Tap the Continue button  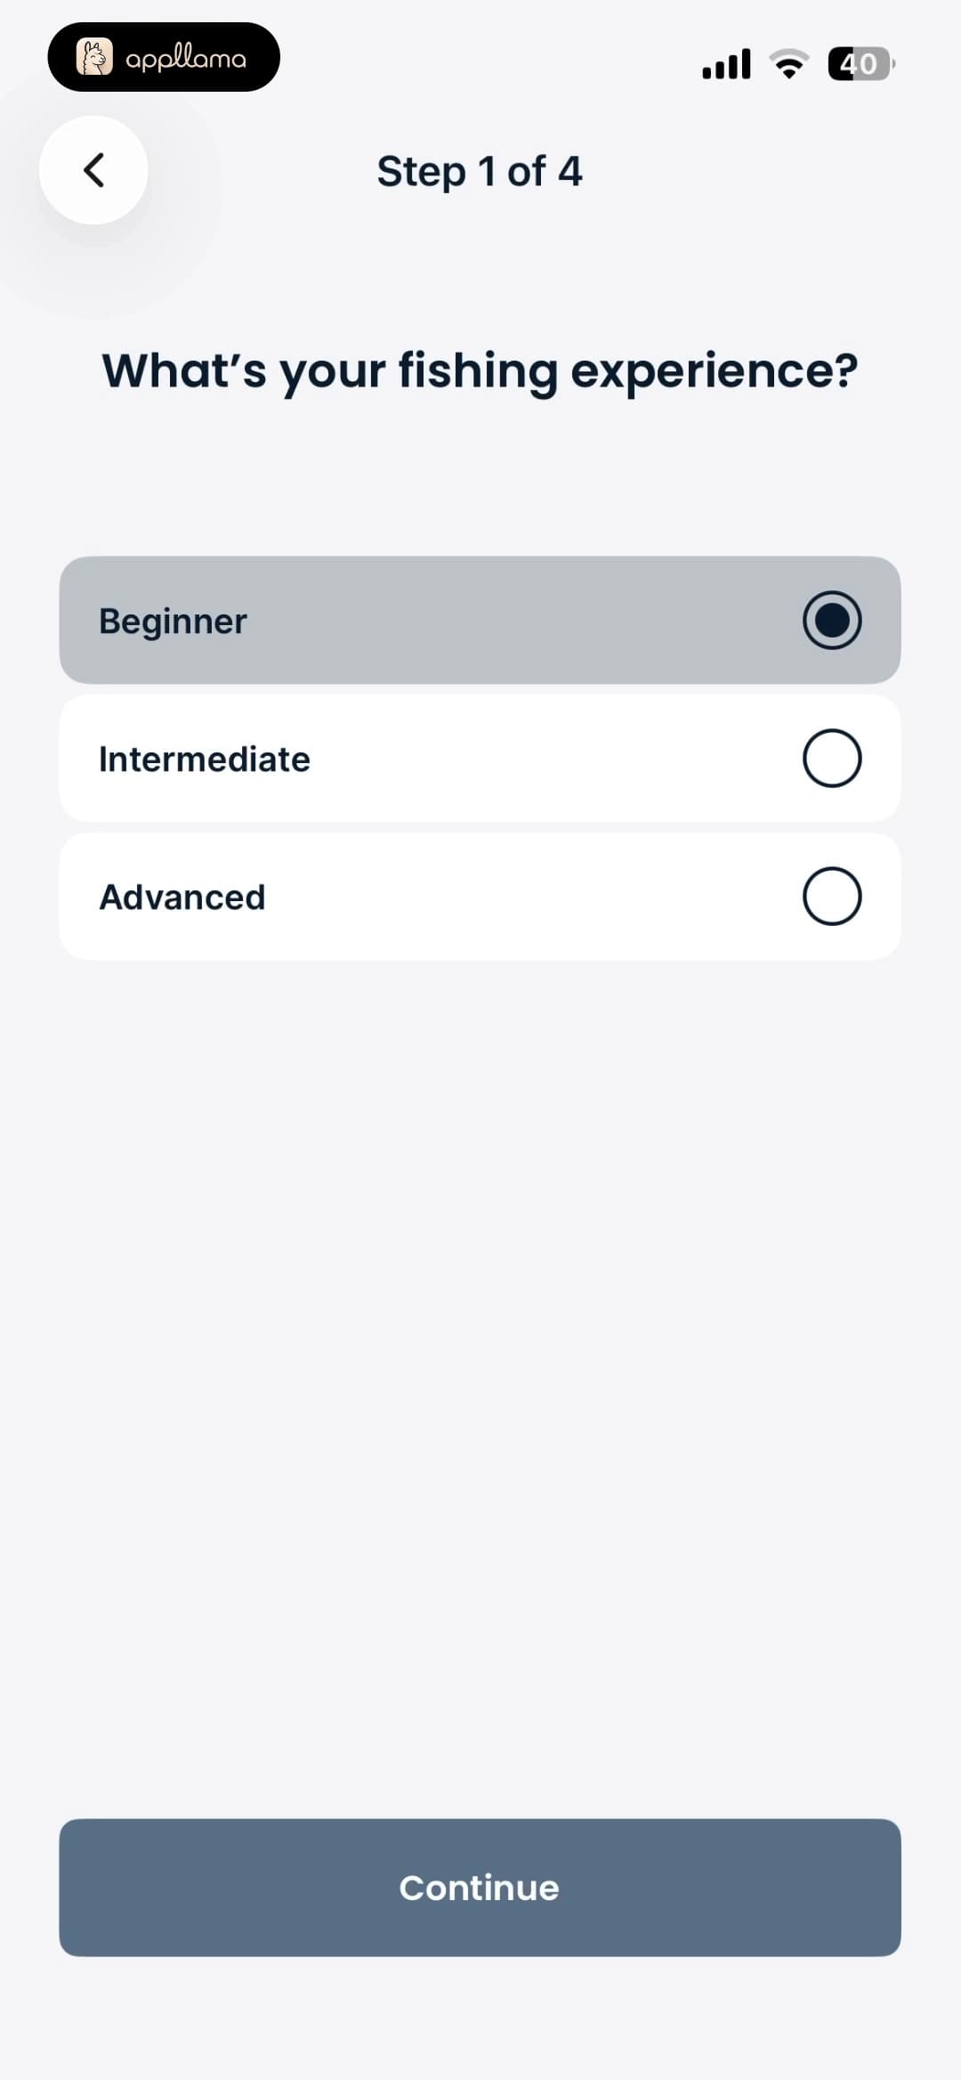click(x=480, y=1887)
